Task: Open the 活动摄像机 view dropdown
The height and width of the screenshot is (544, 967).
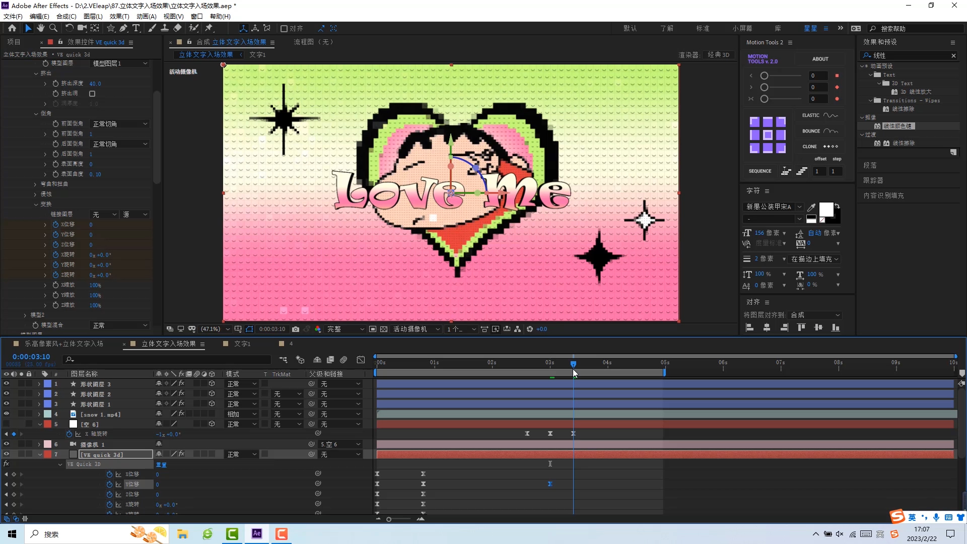Action: tap(416, 329)
